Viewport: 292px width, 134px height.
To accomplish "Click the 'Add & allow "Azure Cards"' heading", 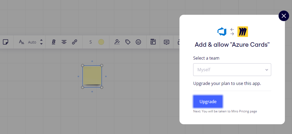I will pos(232,45).
